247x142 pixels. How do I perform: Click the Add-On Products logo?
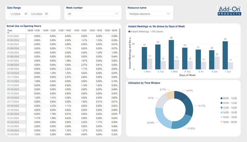pyautogui.click(x=230, y=11)
